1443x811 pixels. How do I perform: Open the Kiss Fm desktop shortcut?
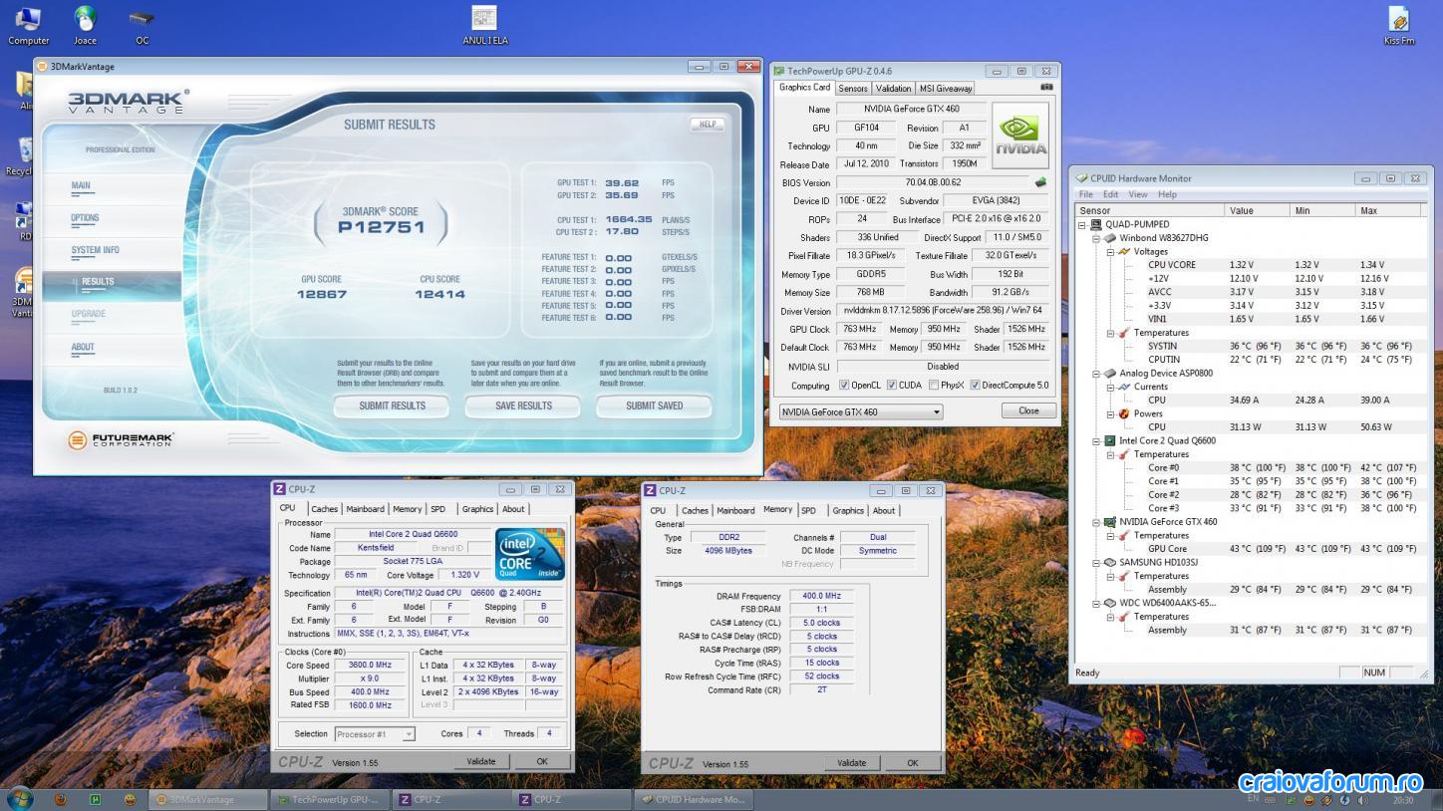(x=1399, y=26)
